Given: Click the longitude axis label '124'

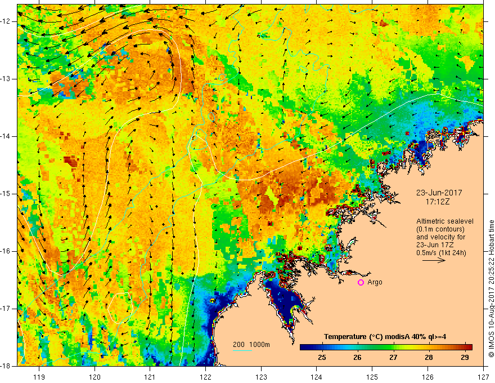Looking at the screenshot, I should (317, 377).
